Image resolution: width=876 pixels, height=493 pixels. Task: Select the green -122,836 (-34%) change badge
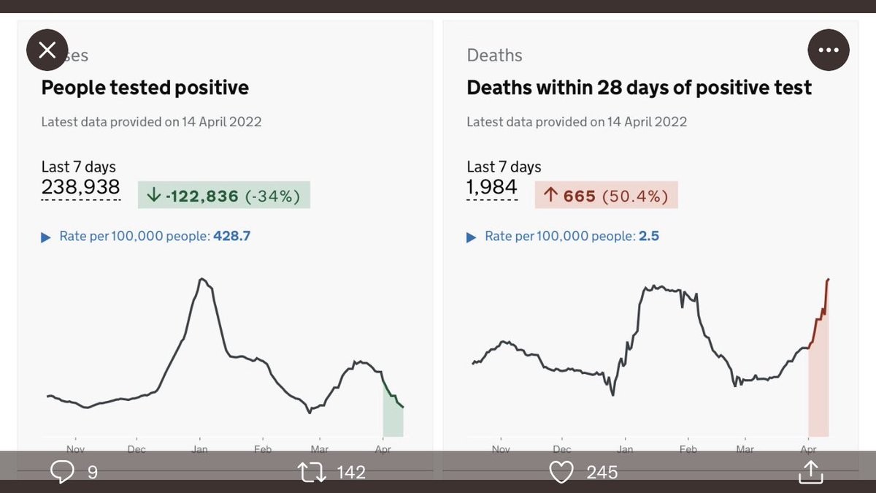(x=224, y=196)
